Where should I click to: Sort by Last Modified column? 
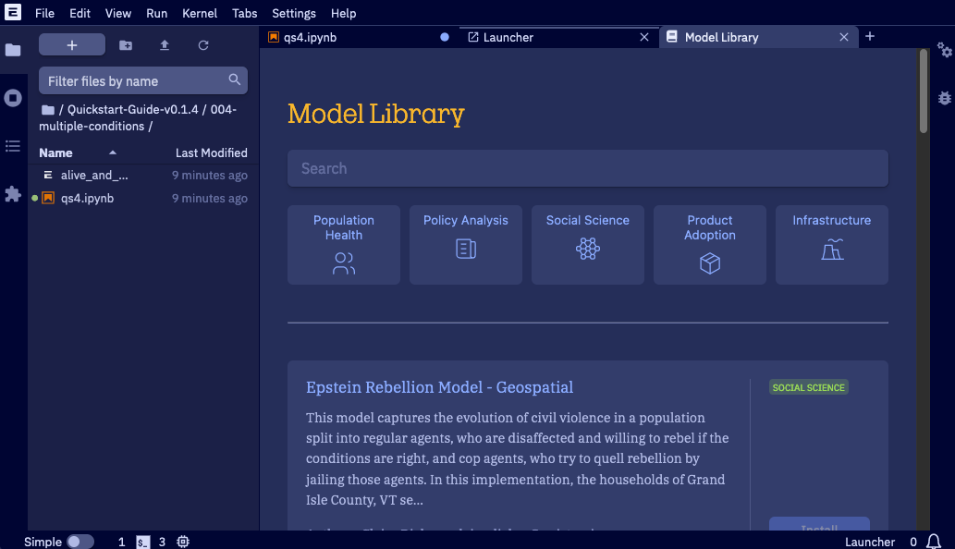212,152
